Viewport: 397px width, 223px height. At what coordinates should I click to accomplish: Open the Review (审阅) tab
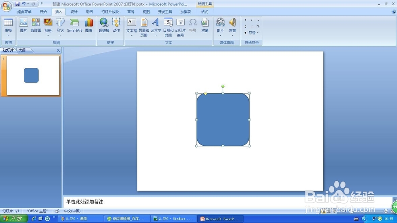[131, 12]
